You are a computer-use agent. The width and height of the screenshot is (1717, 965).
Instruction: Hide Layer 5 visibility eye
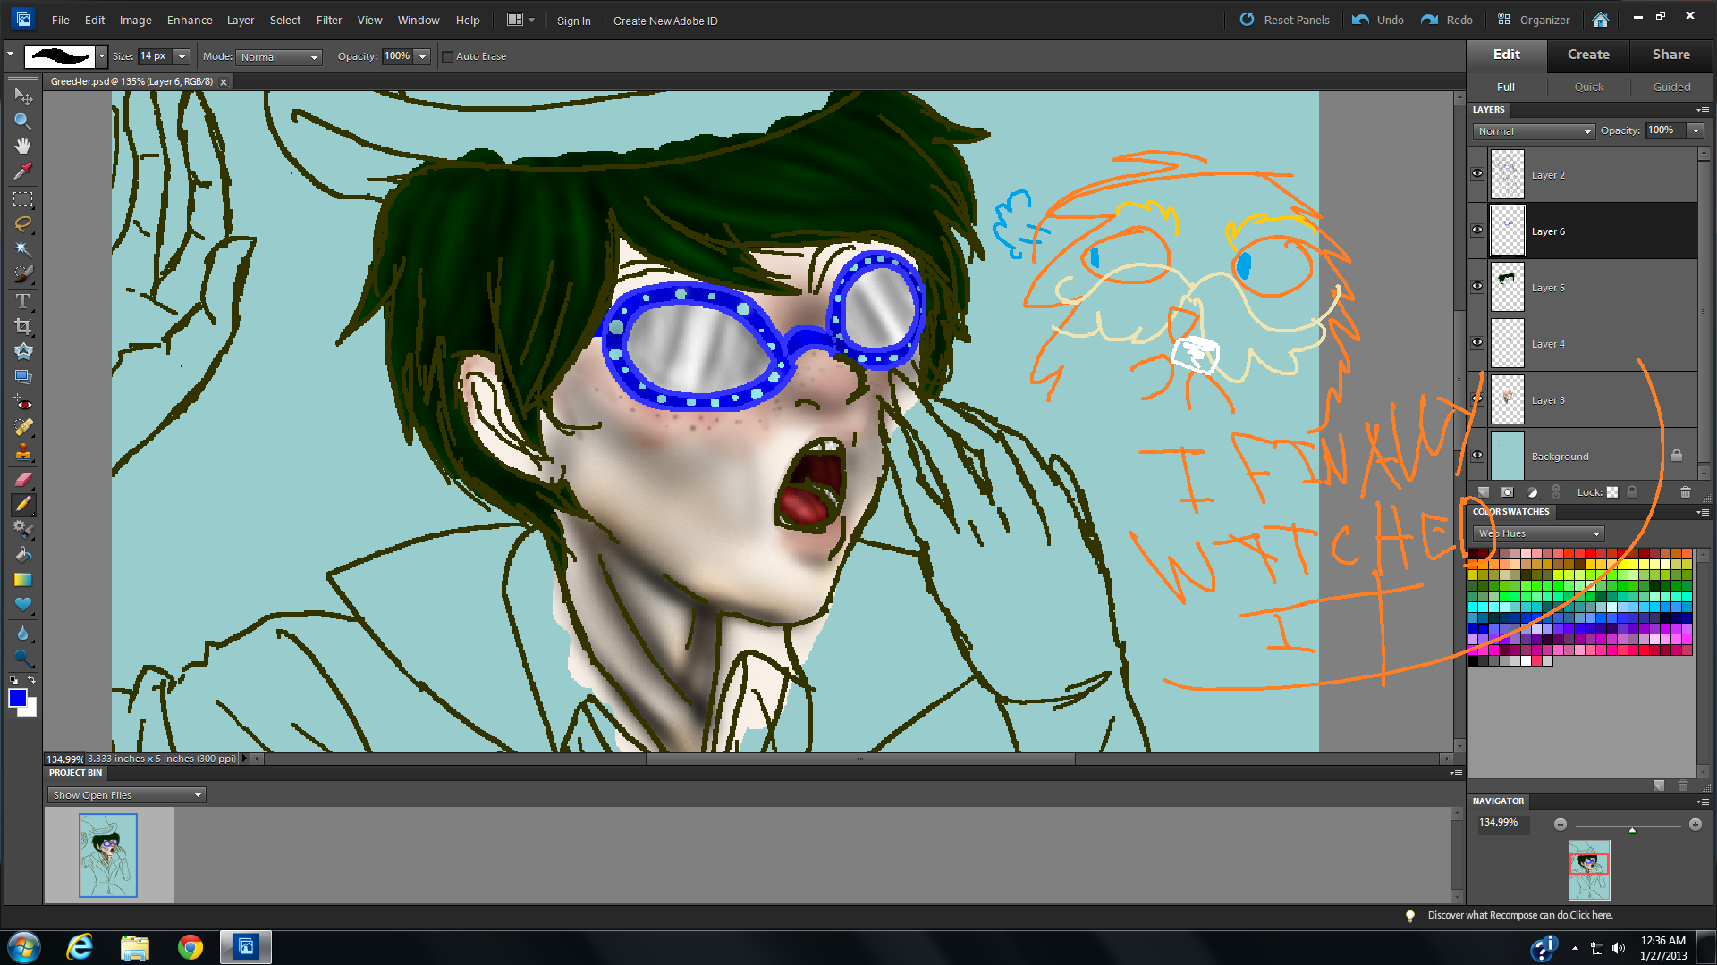coord(1477,287)
